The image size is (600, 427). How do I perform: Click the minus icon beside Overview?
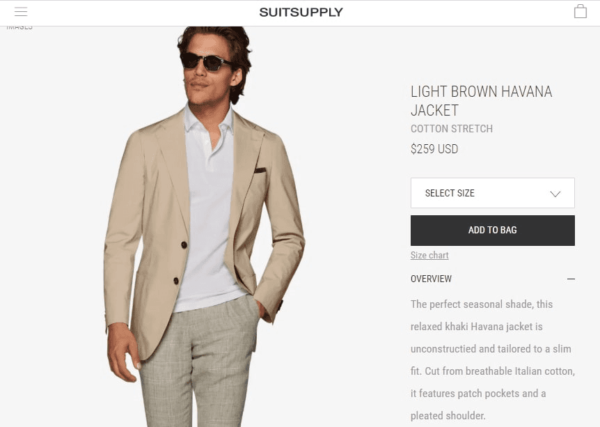(571, 279)
